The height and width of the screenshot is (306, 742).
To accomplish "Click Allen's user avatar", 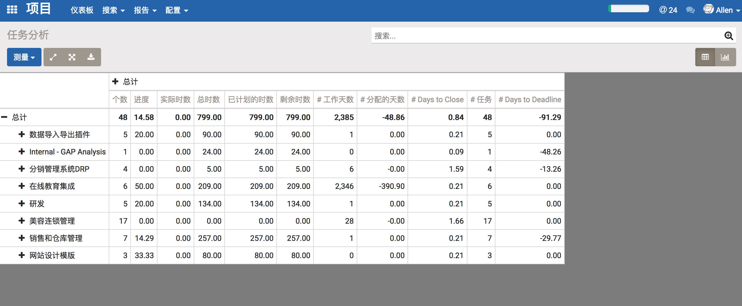I will (x=708, y=9).
